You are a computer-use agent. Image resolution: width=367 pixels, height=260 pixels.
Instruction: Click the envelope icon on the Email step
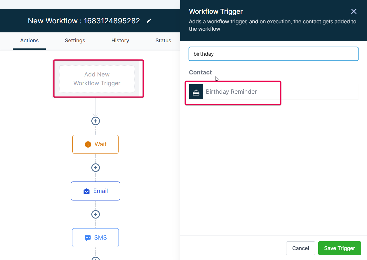click(x=86, y=191)
